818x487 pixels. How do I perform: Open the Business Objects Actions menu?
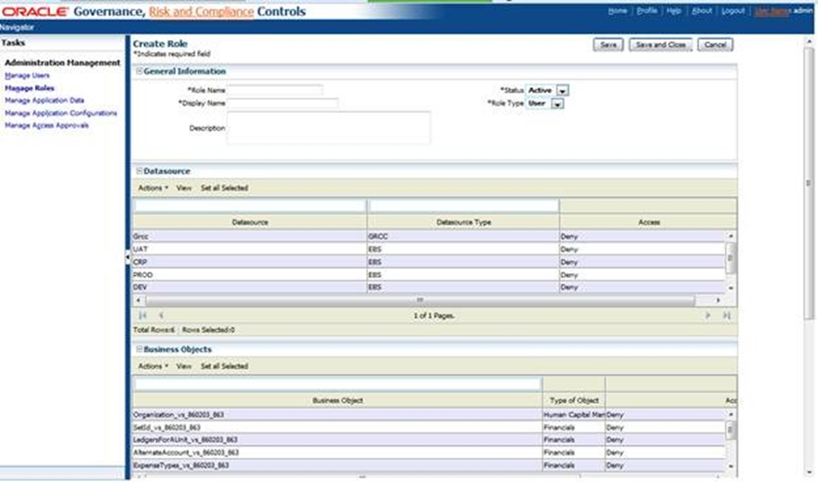click(153, 366)
